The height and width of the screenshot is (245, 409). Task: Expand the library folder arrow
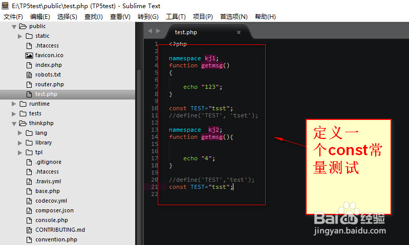20,143
